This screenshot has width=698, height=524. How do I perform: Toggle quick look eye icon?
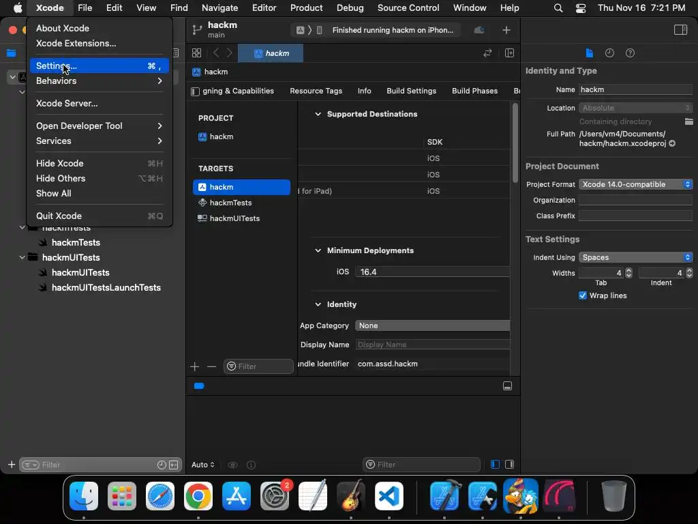[x=232, y=465]
